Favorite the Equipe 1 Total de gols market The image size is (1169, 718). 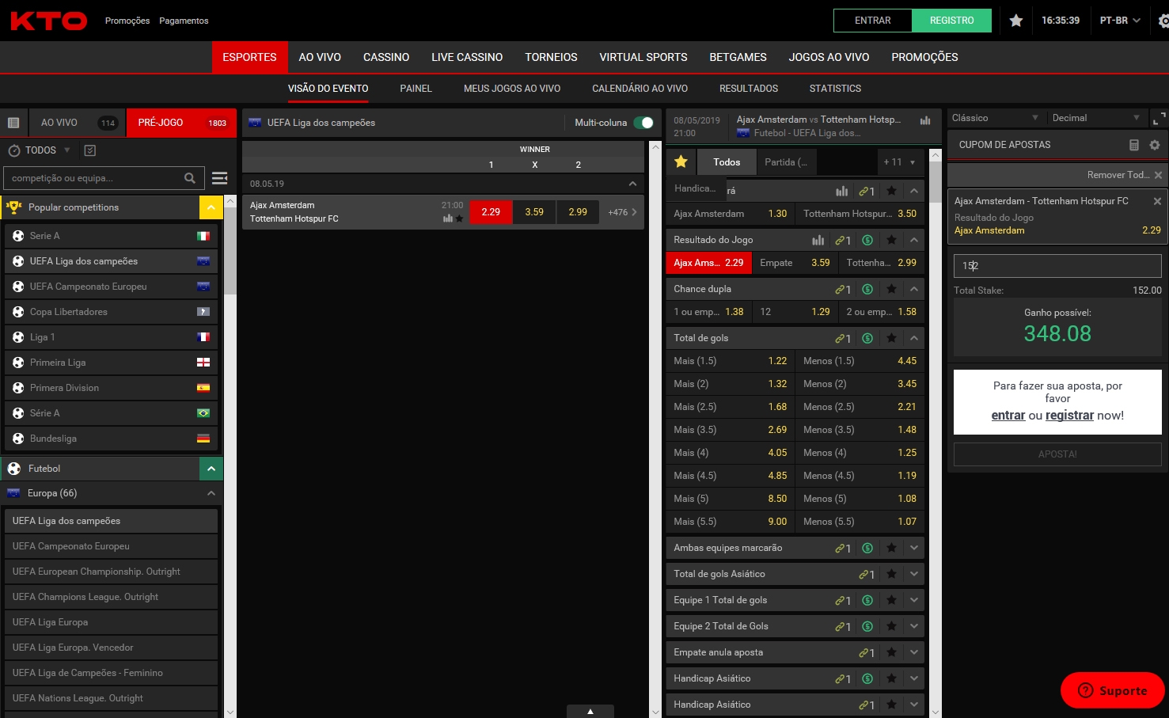pos(891,600)
